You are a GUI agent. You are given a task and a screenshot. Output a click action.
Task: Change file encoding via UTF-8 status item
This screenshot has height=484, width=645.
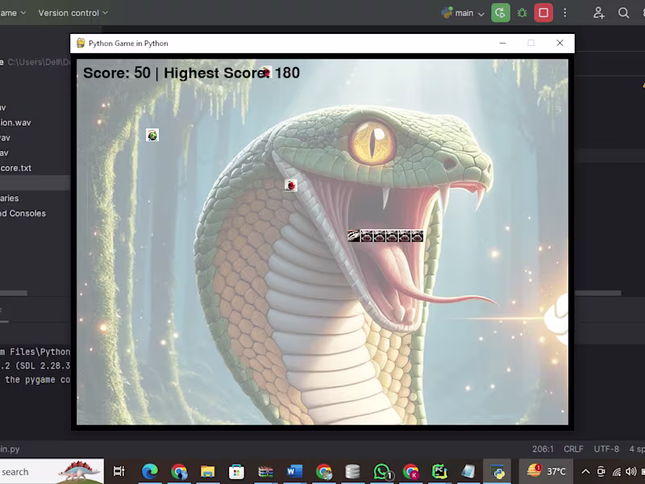pyautogui.click(x=606, y=449)
